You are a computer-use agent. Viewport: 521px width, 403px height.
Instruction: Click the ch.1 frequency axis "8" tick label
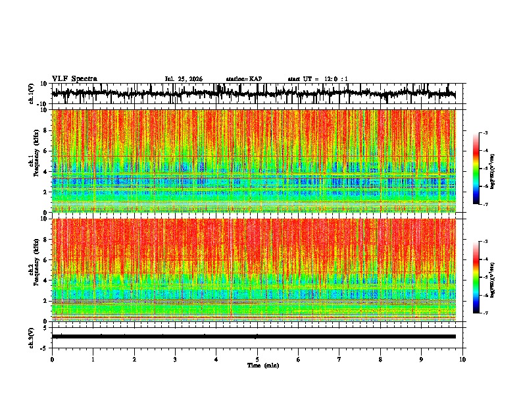pos(46,130)
